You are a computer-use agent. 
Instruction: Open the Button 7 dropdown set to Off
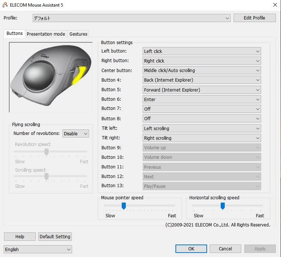pyautogui.click(x=202, y=109)
